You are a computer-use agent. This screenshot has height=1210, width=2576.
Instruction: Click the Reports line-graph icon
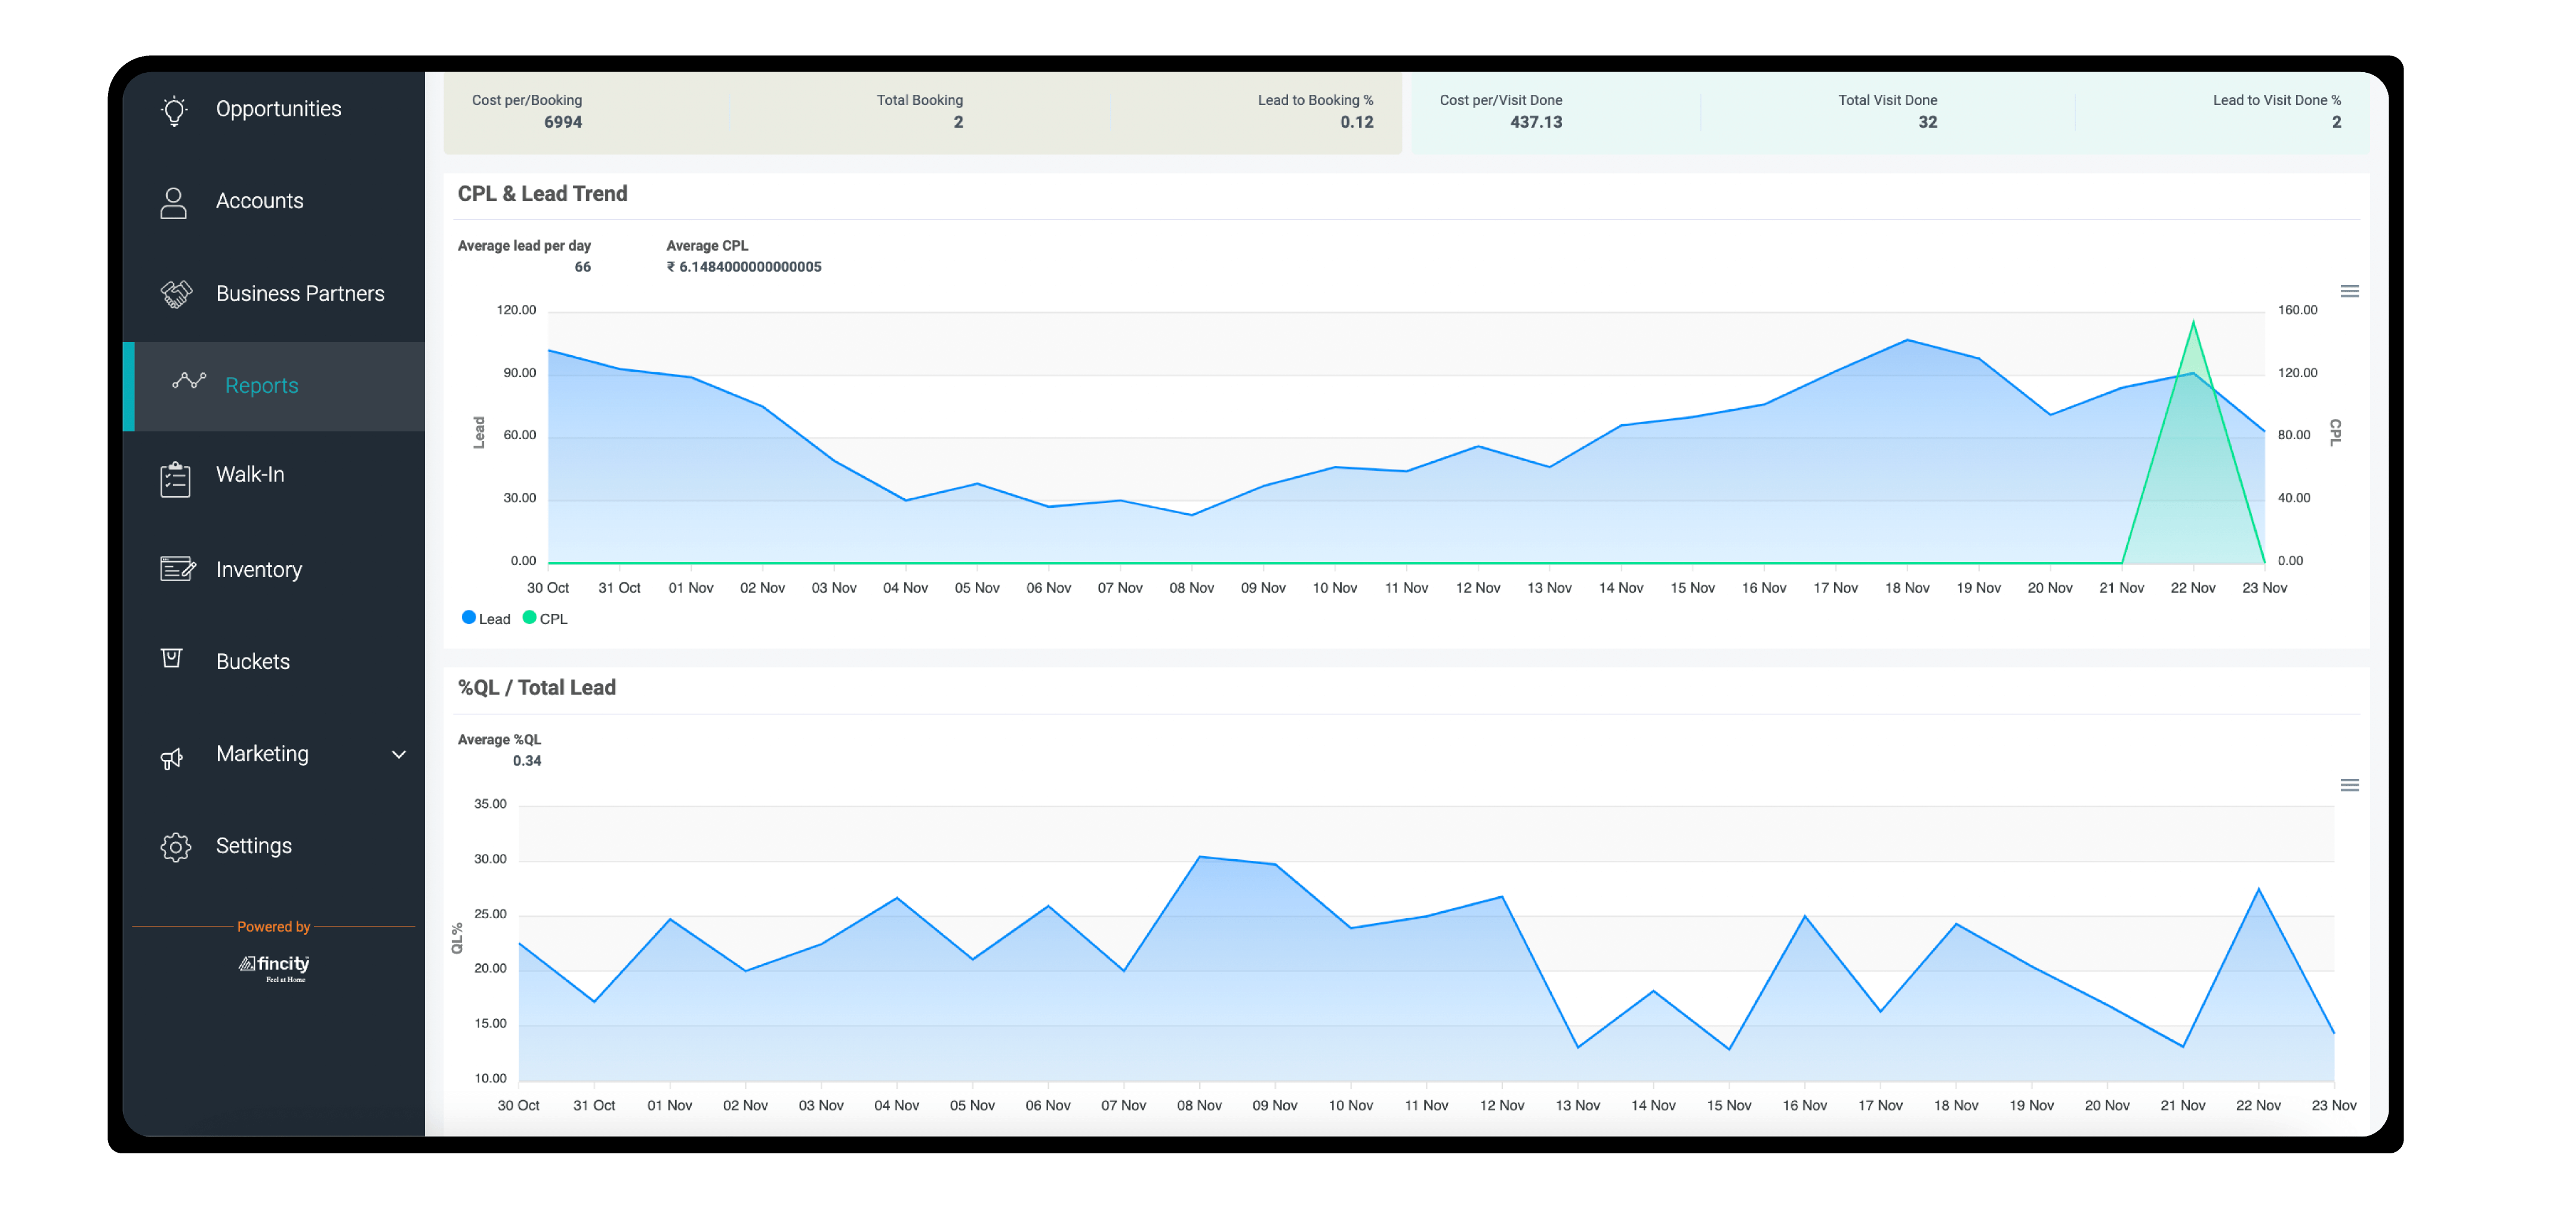pos(189,380)
